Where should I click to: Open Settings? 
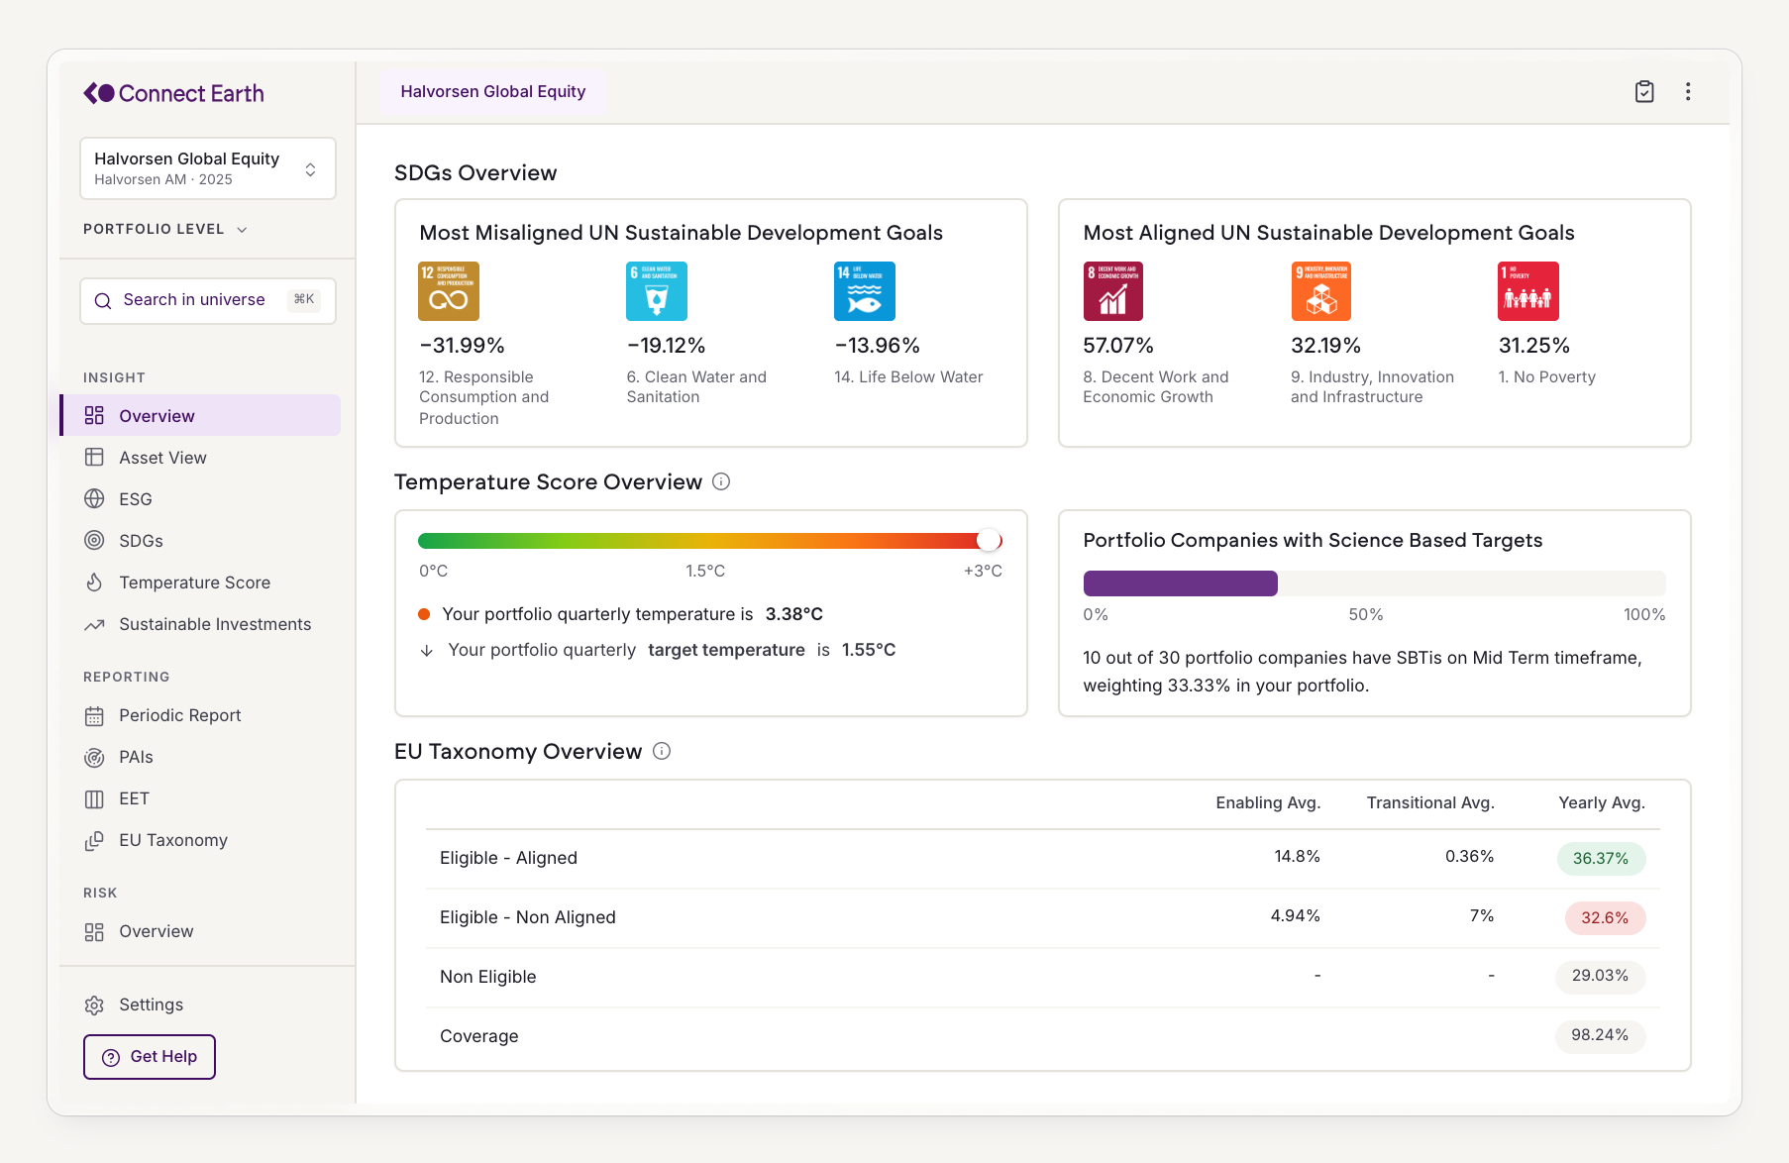coord(201,1004)
